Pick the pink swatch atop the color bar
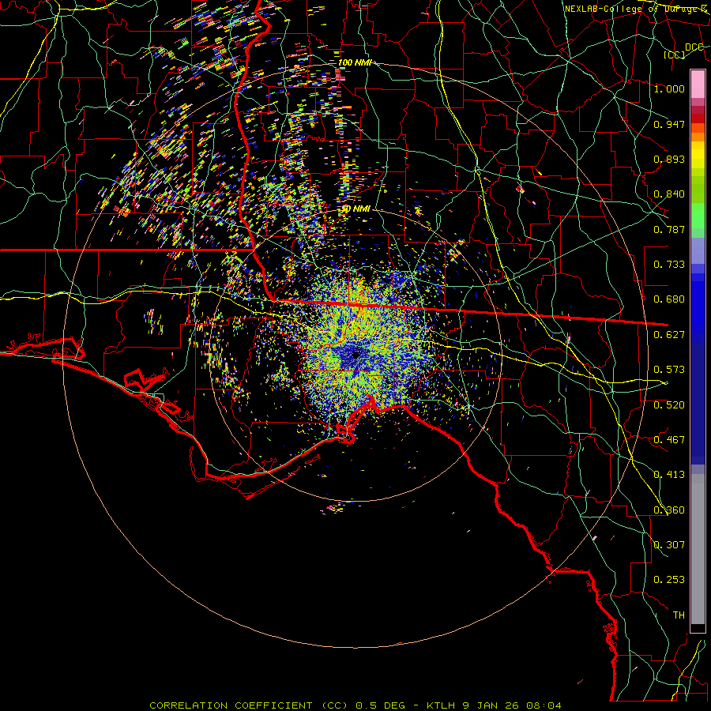The image size is (711, 711). (698, 84)
